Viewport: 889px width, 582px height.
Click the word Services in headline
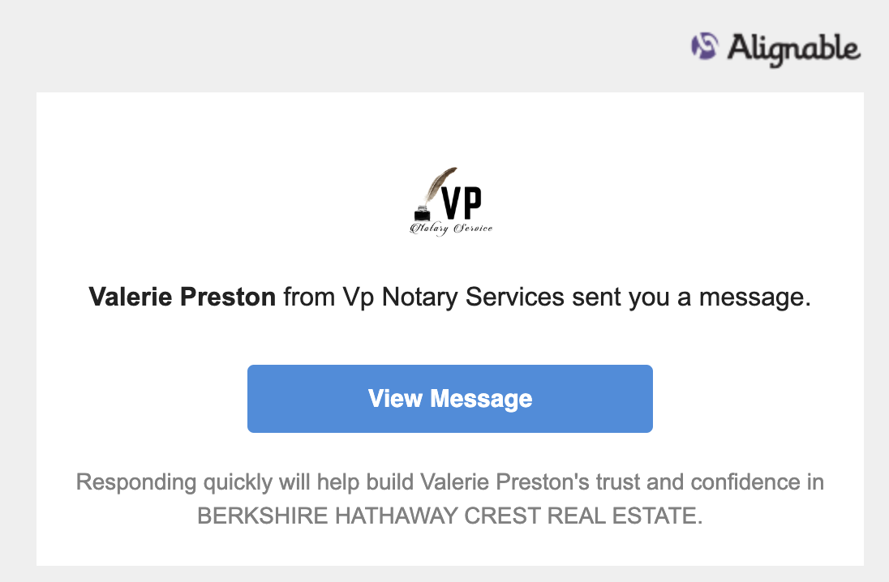point(515,297)
